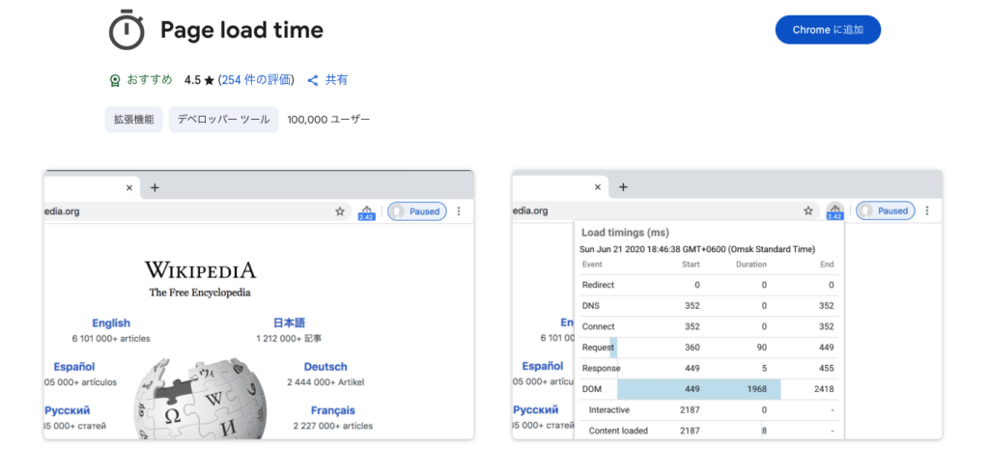989x476 pixels.
Task: Click the Page load time stopwatch logo
Action: [x=127, y=29]
